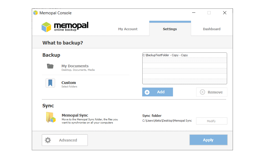This screenshot has height=159, width=265.
Task: Click 'Desktop, Documents, Media' subtitle
Action: (x=78, y=70)
